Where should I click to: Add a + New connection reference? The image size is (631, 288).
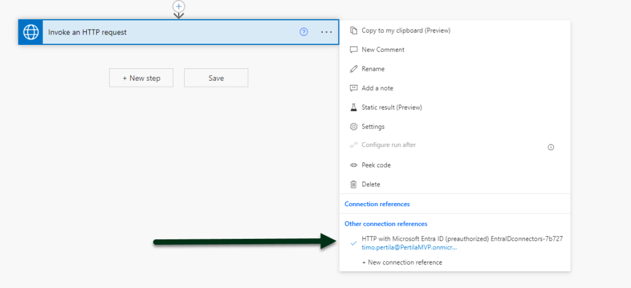(402, 262)
